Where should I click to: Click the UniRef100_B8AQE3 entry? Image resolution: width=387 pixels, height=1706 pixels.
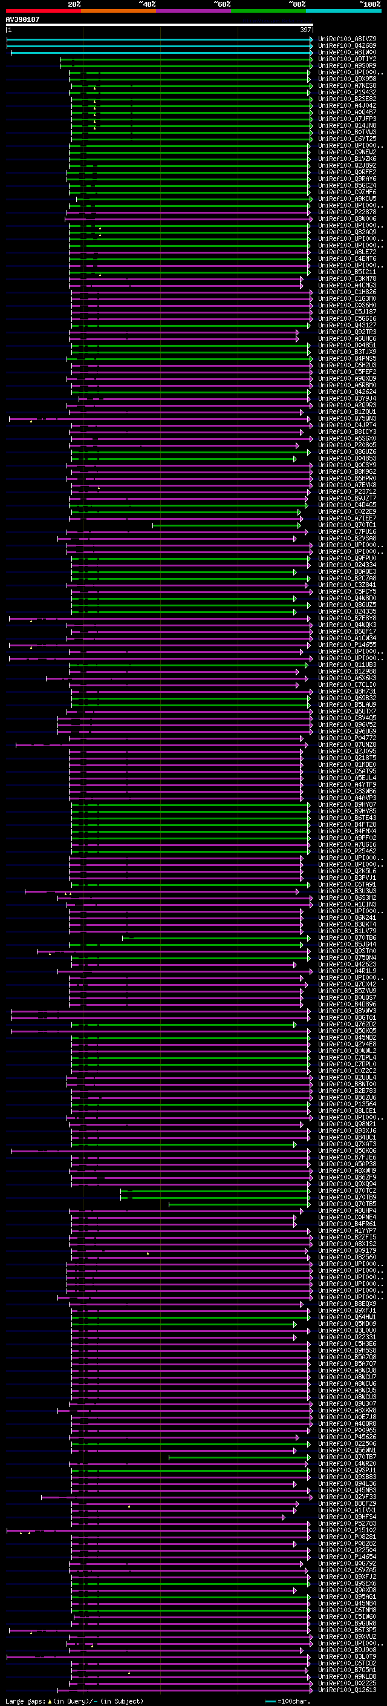click(347, 571)
